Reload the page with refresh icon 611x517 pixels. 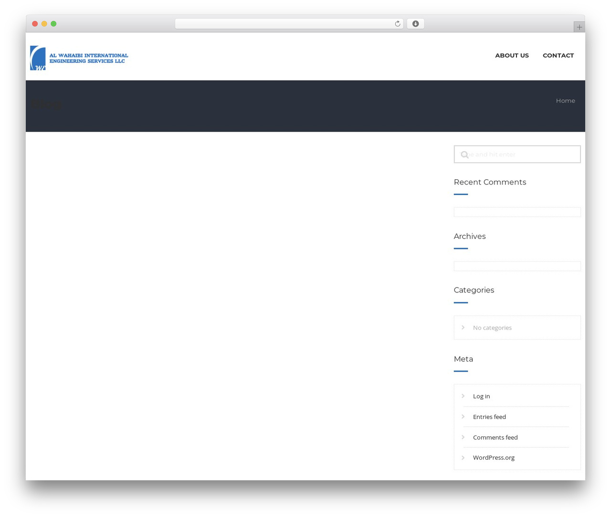397,24
